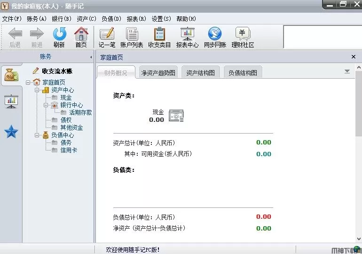Screen dimensions: 362x254
Task: Open 收支类目 categories from toolbar
Action: point(159,37)
